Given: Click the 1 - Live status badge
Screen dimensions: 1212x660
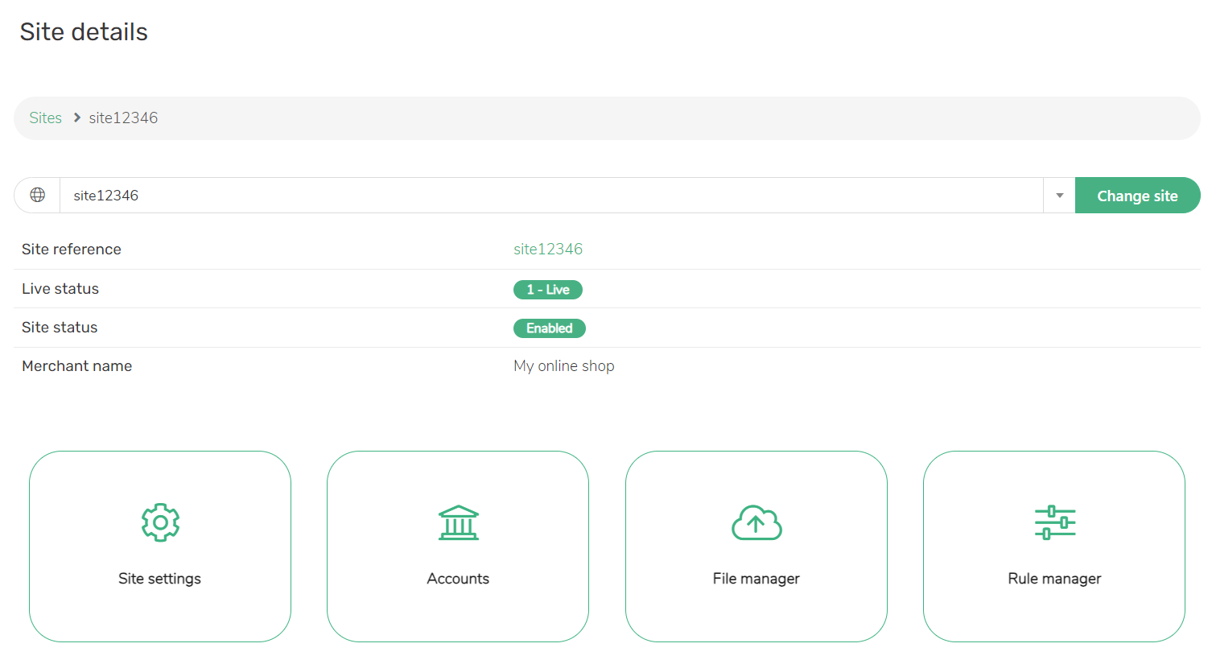Looking at the screenshot, I should (548, 289).
